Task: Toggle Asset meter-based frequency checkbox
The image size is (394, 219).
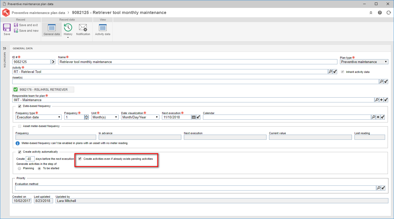Action: pos(20,126)
